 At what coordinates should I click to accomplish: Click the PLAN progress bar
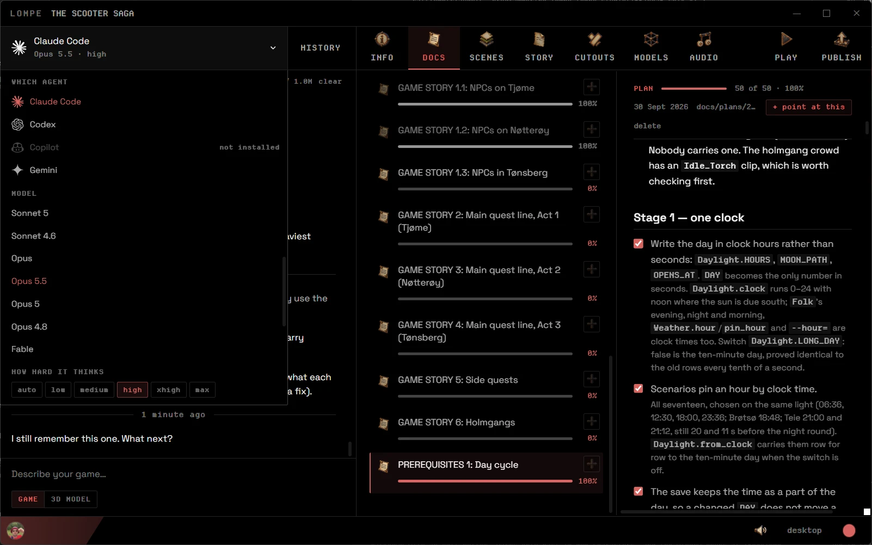[x=693, y=88]
